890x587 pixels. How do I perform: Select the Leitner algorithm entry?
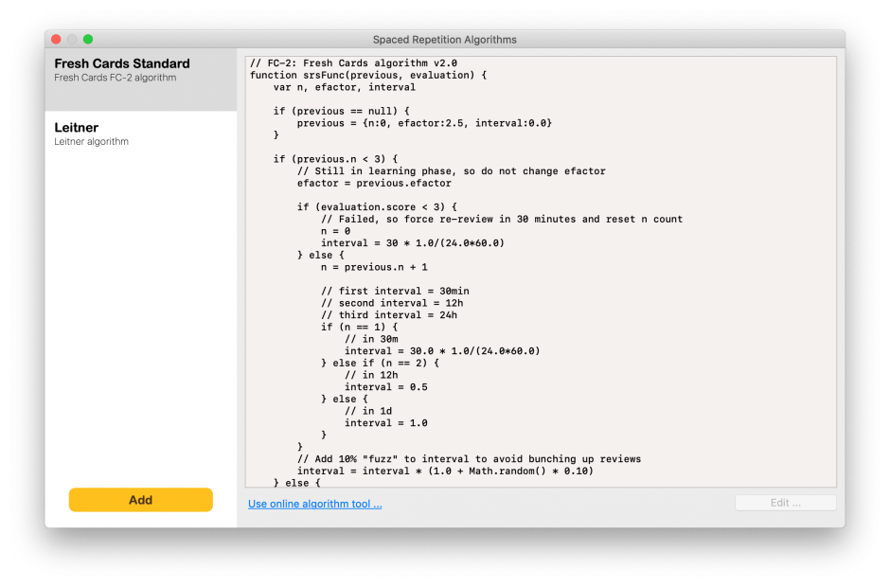pos(141,143)
